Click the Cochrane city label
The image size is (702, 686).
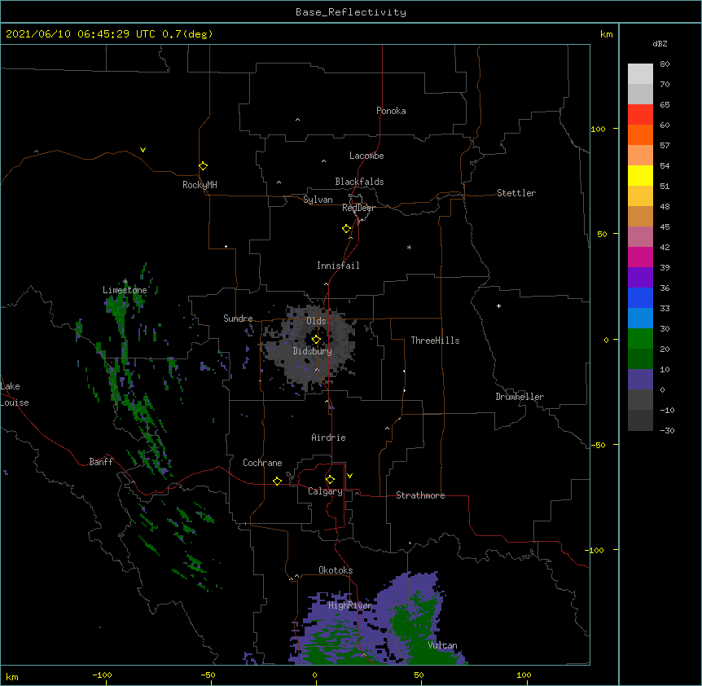262,463
